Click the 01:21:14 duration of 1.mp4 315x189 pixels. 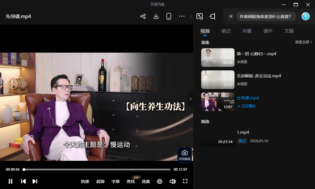(x=225, y=142)
